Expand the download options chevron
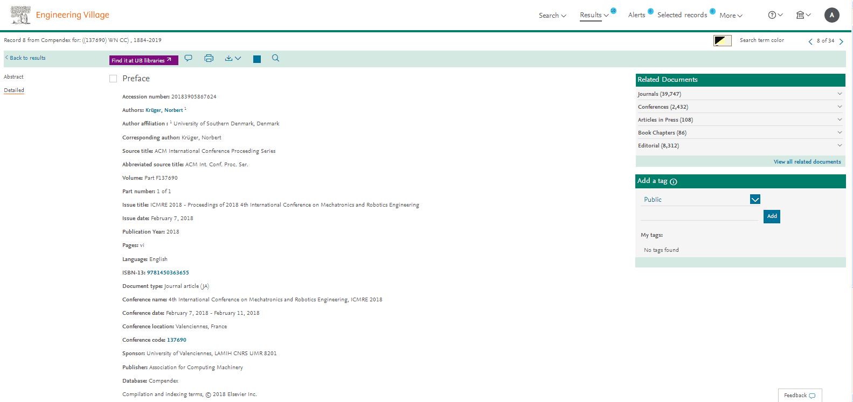This screenshot has width=853, height=402. pos(238,58)
